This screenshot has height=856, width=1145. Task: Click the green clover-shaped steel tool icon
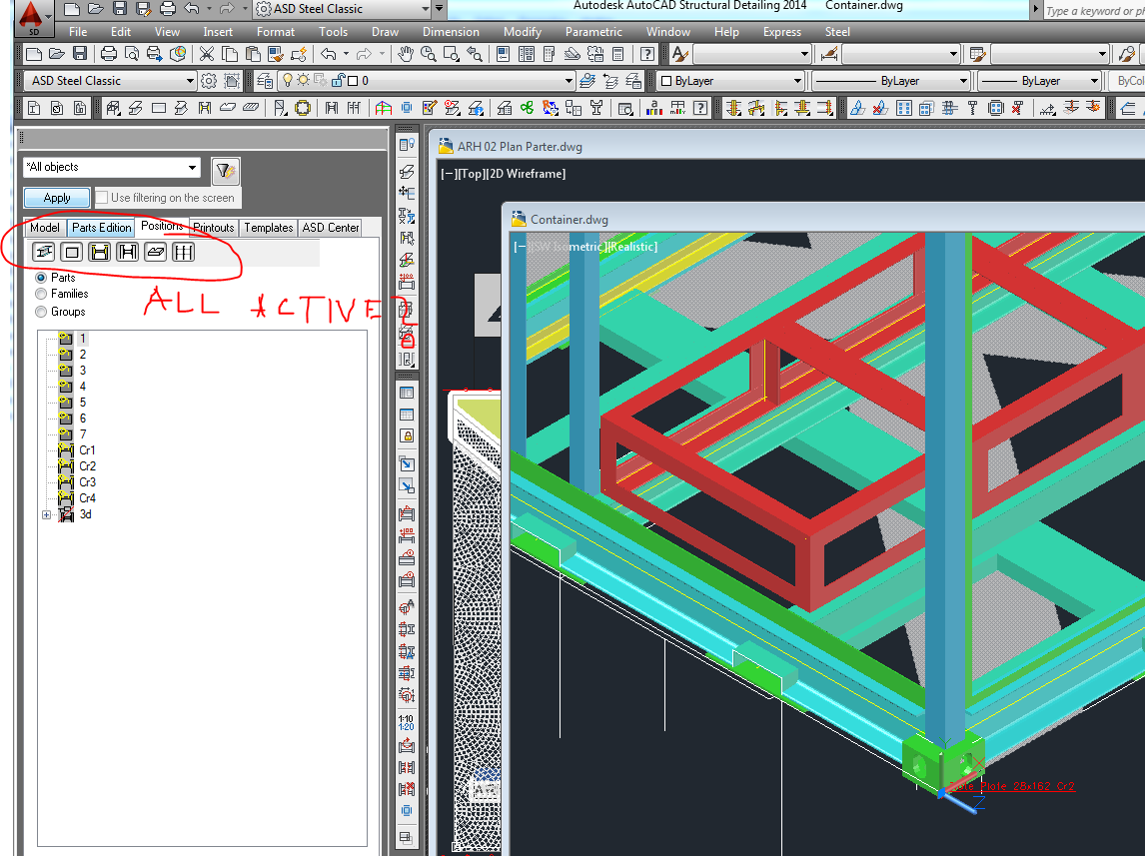click(527, 108)
